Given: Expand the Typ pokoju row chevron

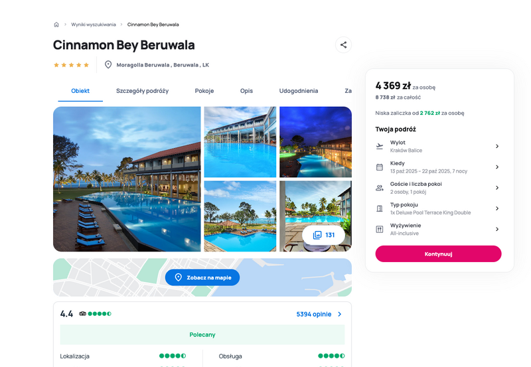Looking at the screenshot, I should tap(497, 208).
